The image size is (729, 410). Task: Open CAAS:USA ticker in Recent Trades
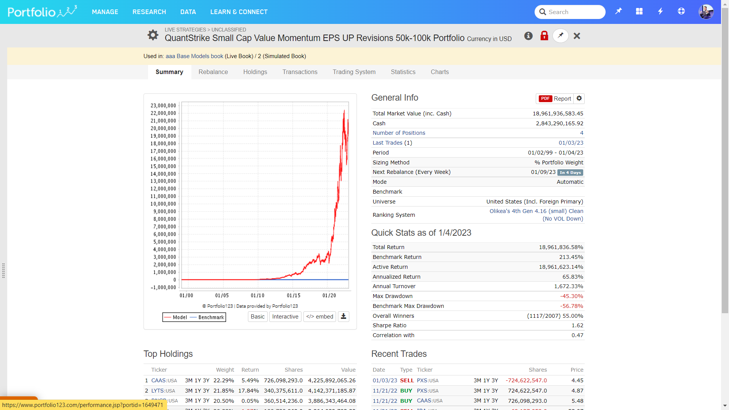click(x=429, y=401)
